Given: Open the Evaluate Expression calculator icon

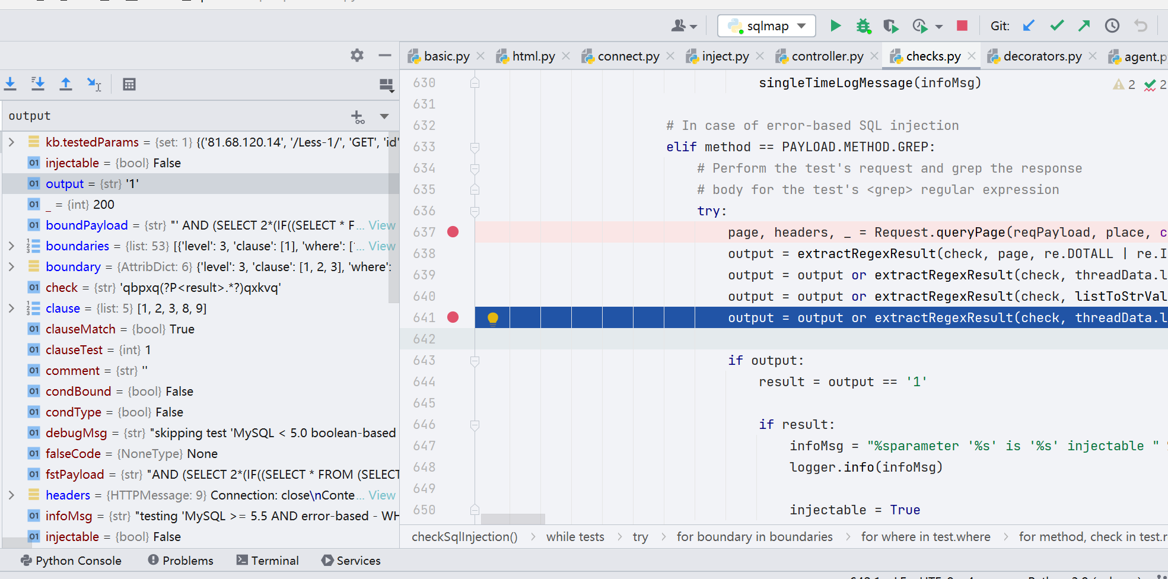Looking at the screenshot, I should point(129,84).
